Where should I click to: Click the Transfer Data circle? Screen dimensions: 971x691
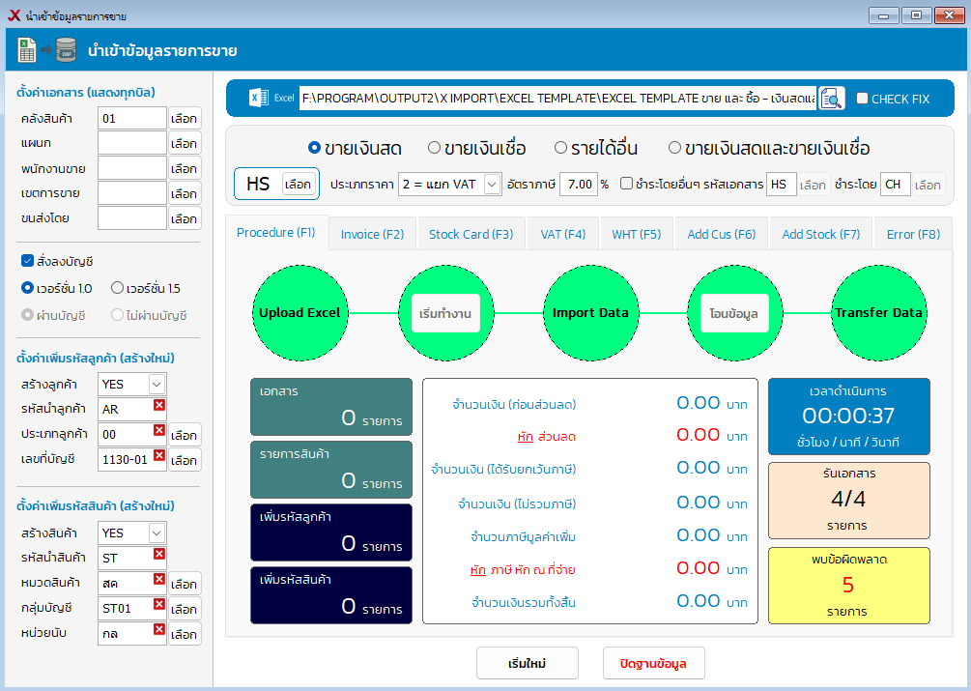(878, 313)
